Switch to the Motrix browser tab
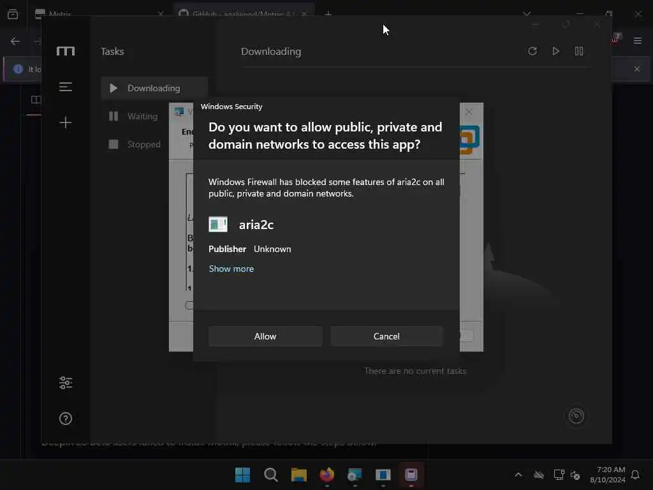Screen dimensions: 653x490 tap(100, 14)
